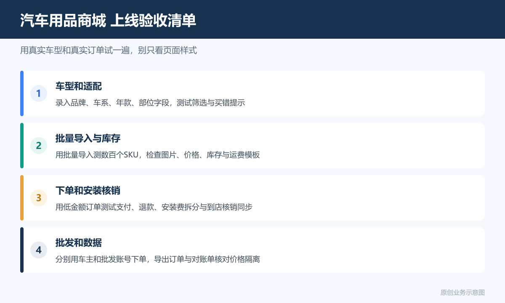The height and width of the screenshot is (303, 505).
Task: Click the blue number 1 circle
Action: pyautogui.click(x=39, y=93)
